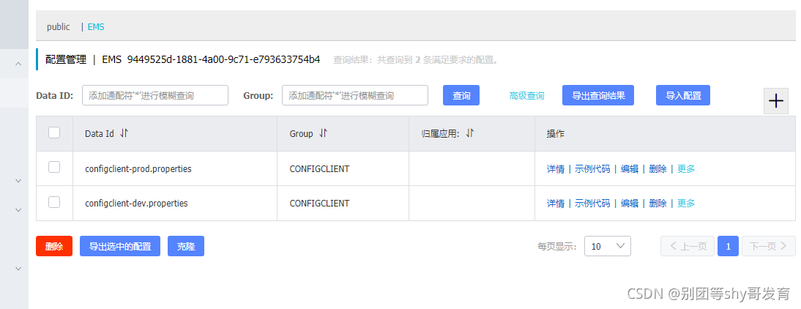Click 编辑 for configclient-dev.properties
801x309 pixels.
pyautogui.click(x=630, y=204)
